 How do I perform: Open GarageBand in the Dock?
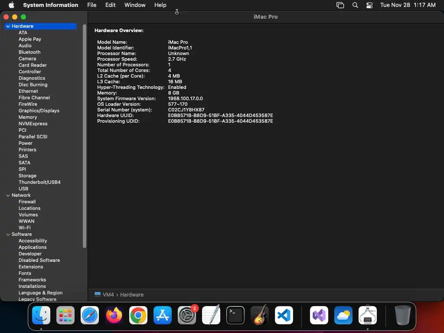[260, 315]
